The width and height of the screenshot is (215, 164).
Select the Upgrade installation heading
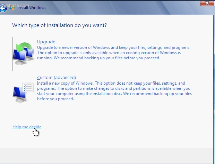(x=46, y=42)
